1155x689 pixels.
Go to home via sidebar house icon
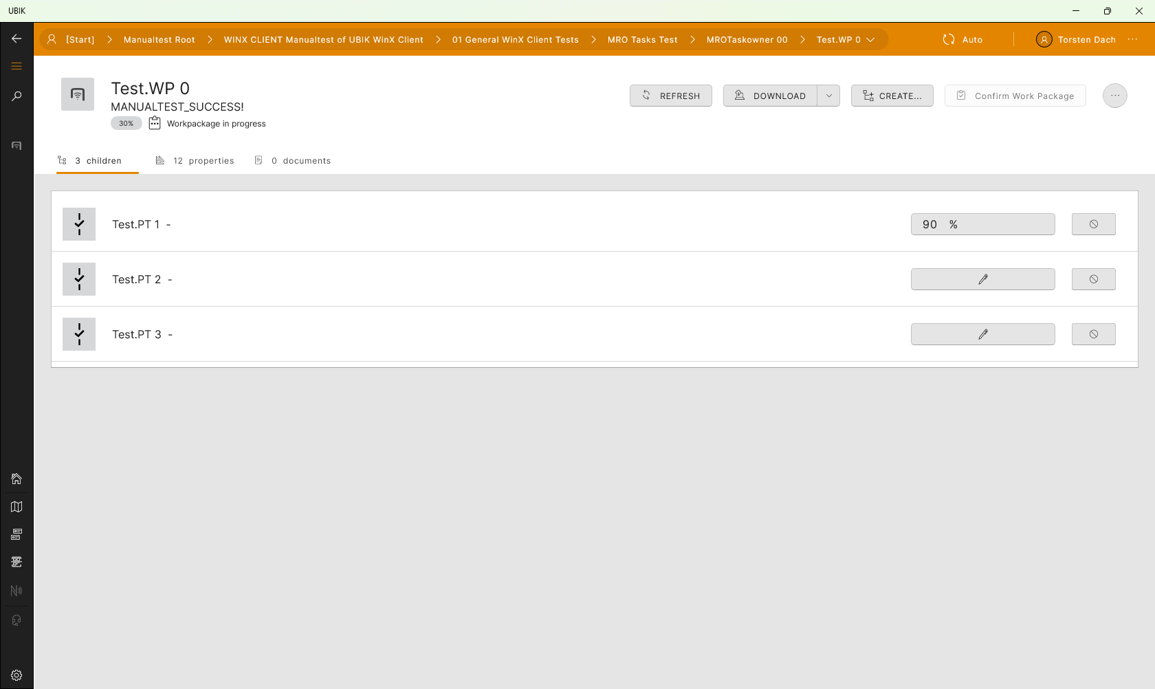point(16,479)
